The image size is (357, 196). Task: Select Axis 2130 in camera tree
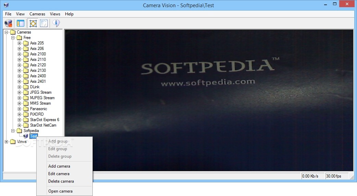[38, 70]
